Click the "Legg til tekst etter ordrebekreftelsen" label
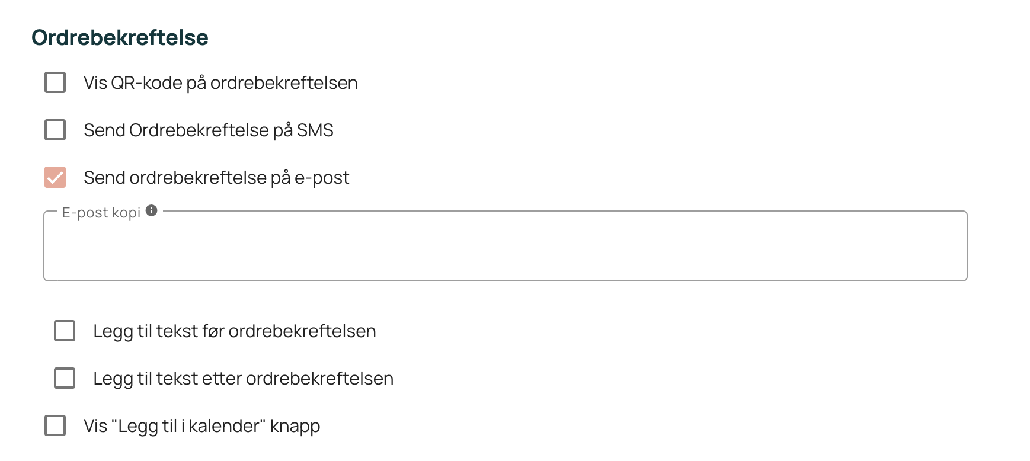The image size is (1030, 461). point(244,379)
